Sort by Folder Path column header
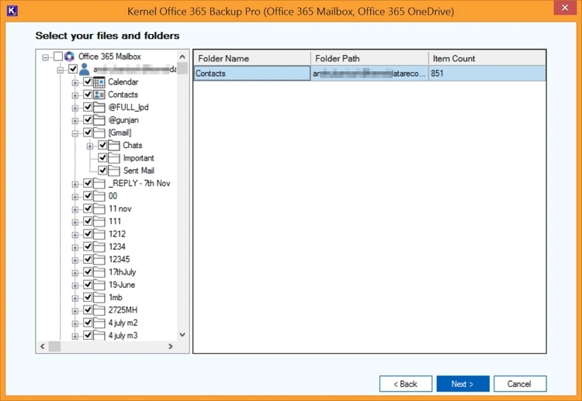The image size is (582, 401). [x=369, y=58]
